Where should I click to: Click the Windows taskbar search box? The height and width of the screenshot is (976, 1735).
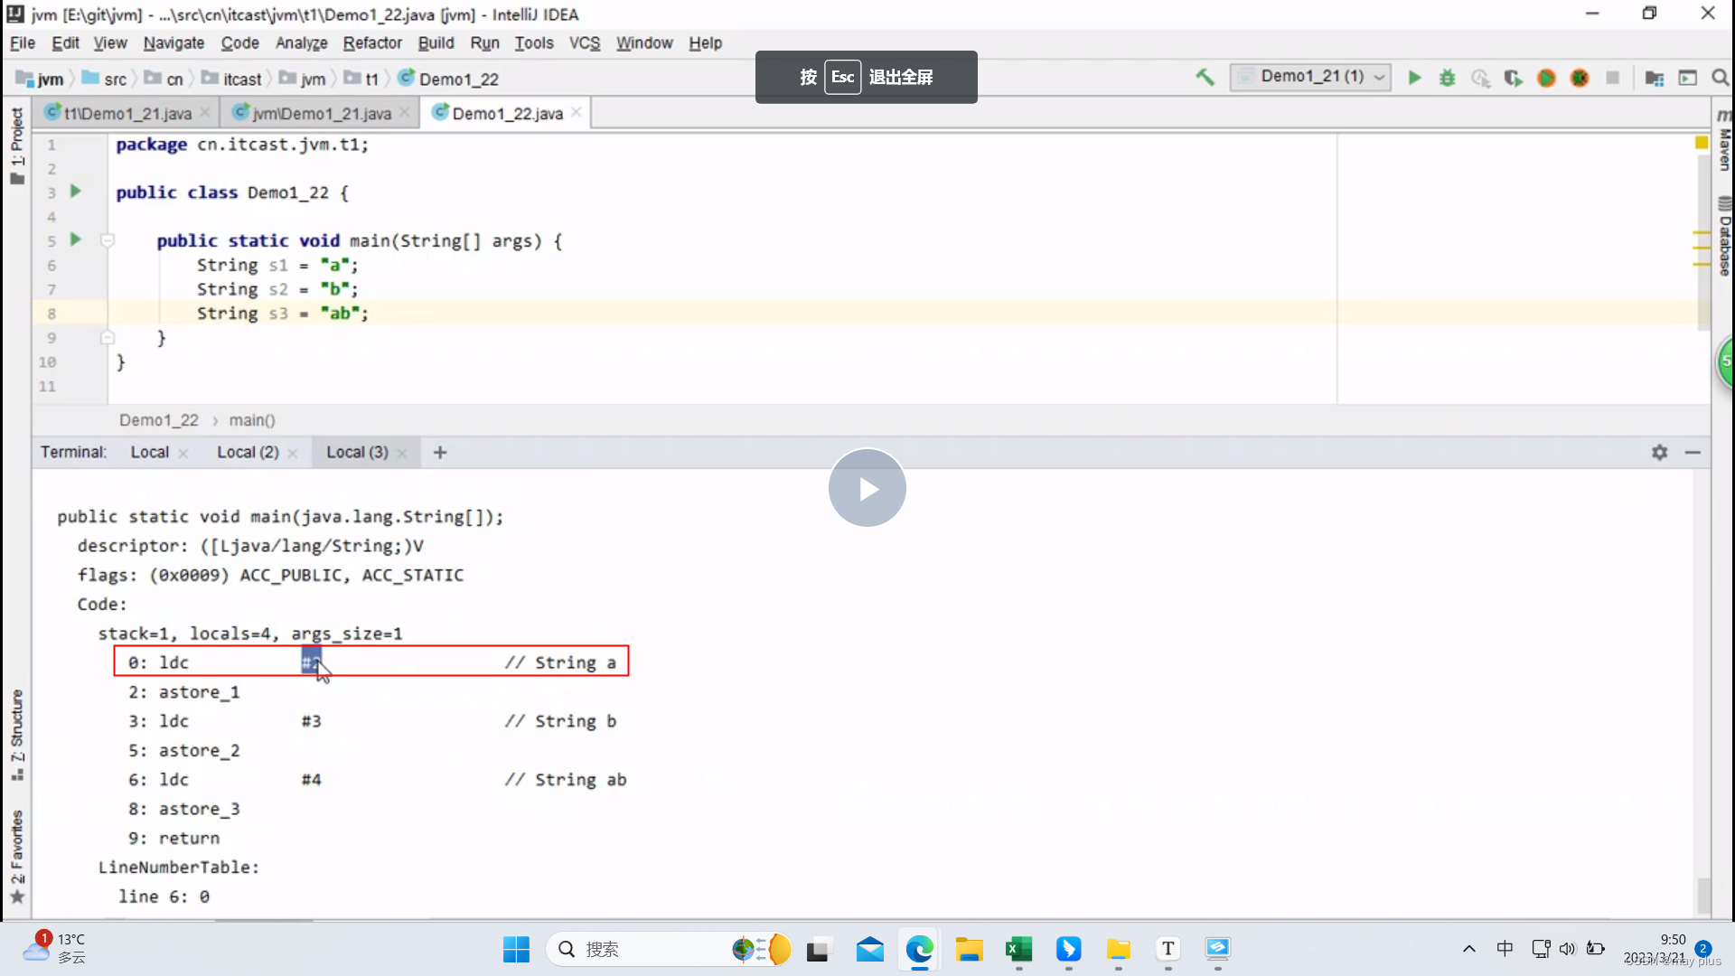coord(633,949)
